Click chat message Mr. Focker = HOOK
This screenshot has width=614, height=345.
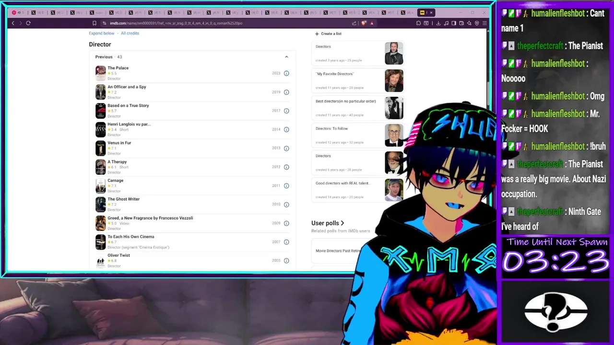(x=551, y=121)
